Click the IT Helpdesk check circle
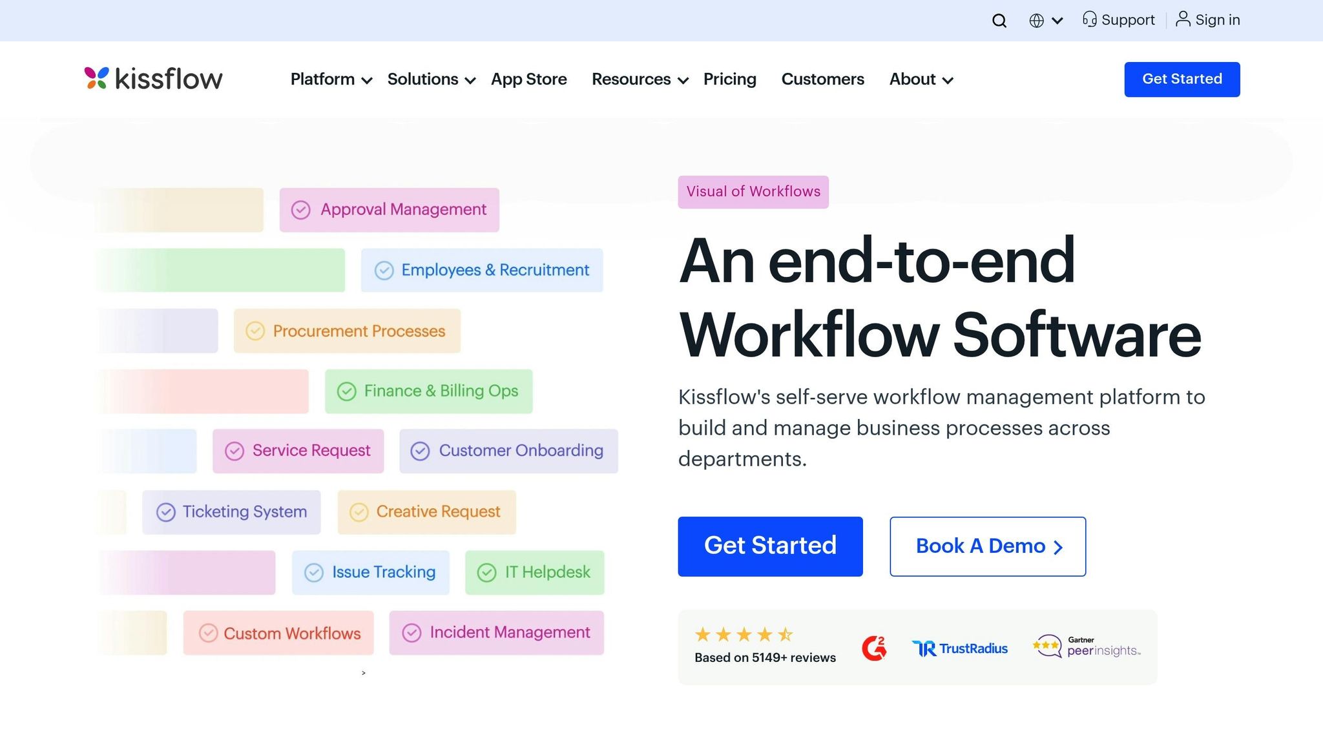Image resolution: width=1323 pixels, height=744 pixels. point(487,573)
